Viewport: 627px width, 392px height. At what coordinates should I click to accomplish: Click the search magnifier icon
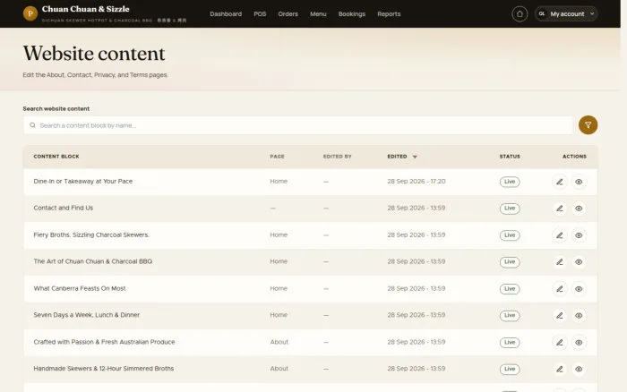click(x=32, y=125)
